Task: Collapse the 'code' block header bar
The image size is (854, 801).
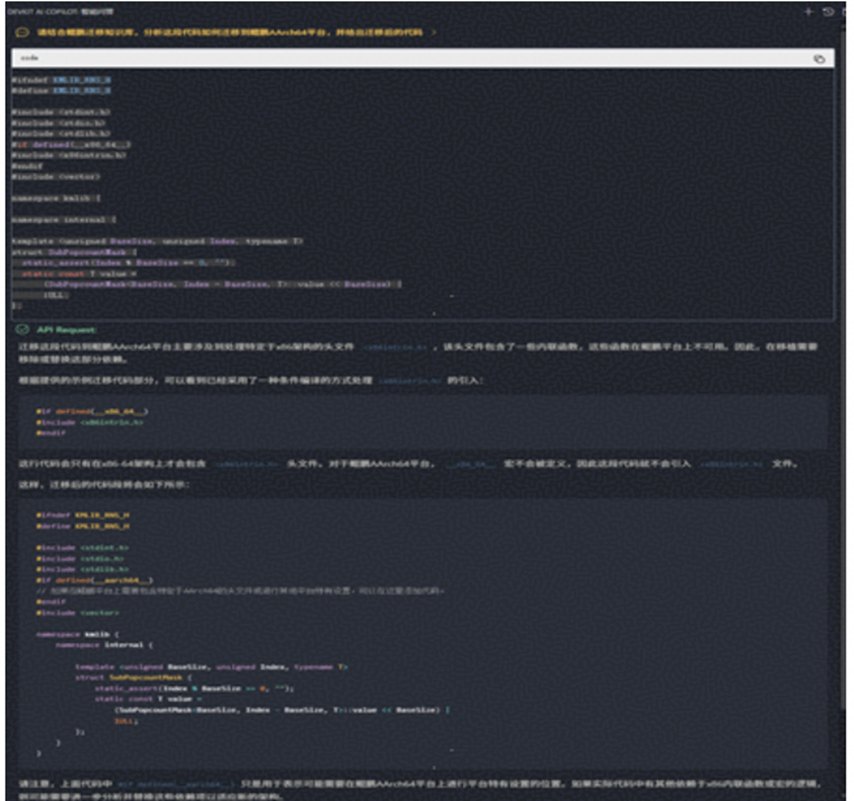Action: (395, 58)
